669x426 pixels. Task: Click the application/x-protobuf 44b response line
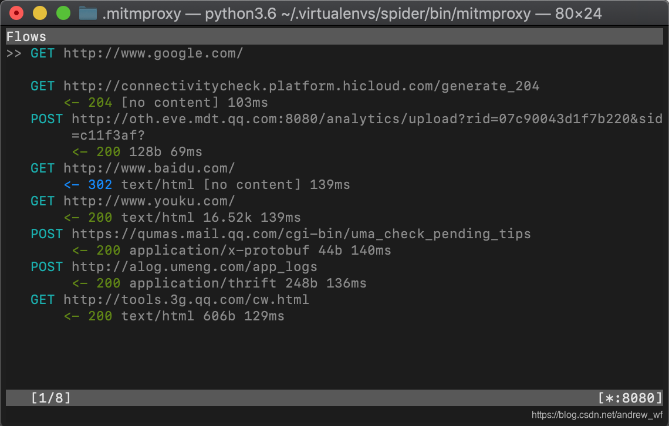tap(232, 251)
